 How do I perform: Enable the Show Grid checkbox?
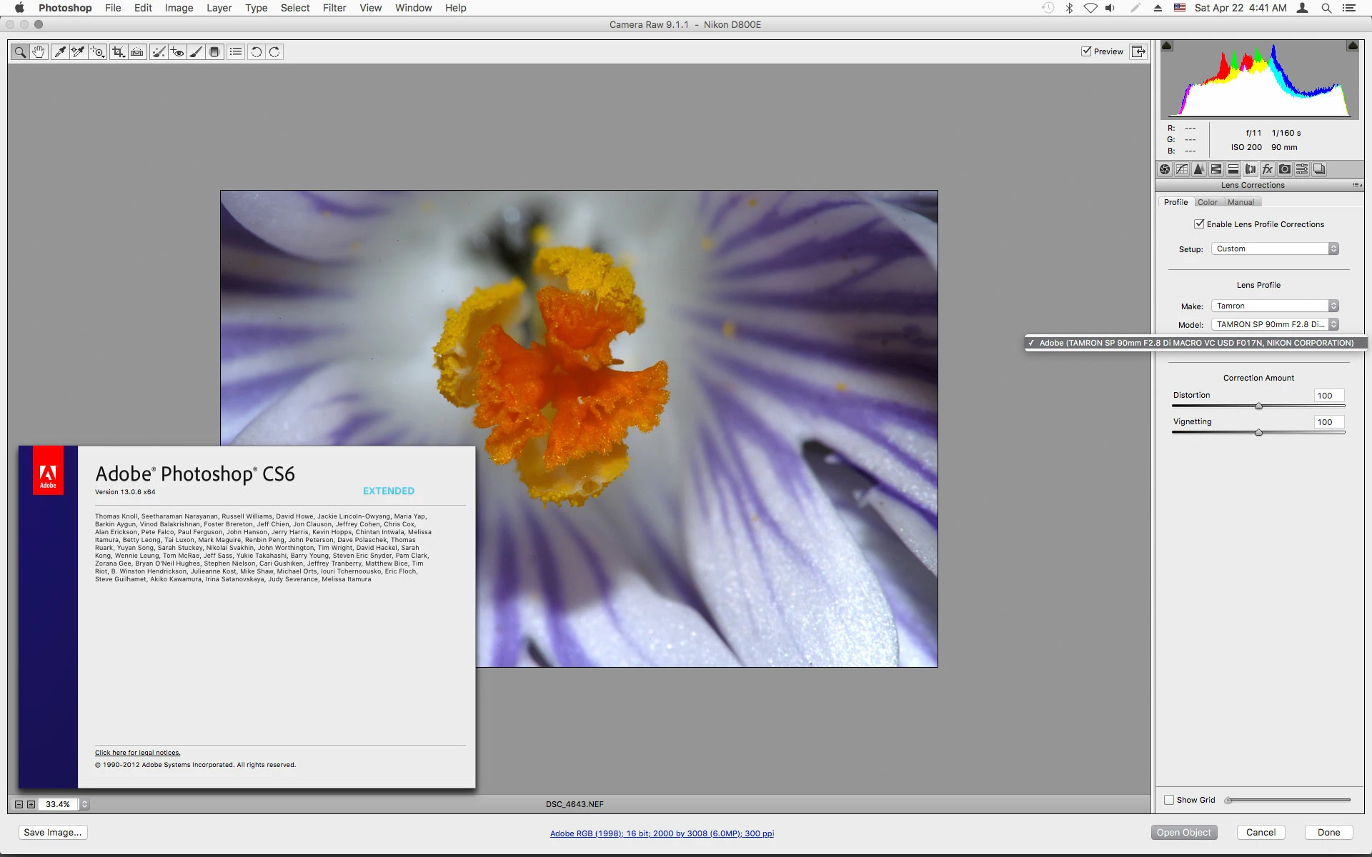coord(1169,800)
